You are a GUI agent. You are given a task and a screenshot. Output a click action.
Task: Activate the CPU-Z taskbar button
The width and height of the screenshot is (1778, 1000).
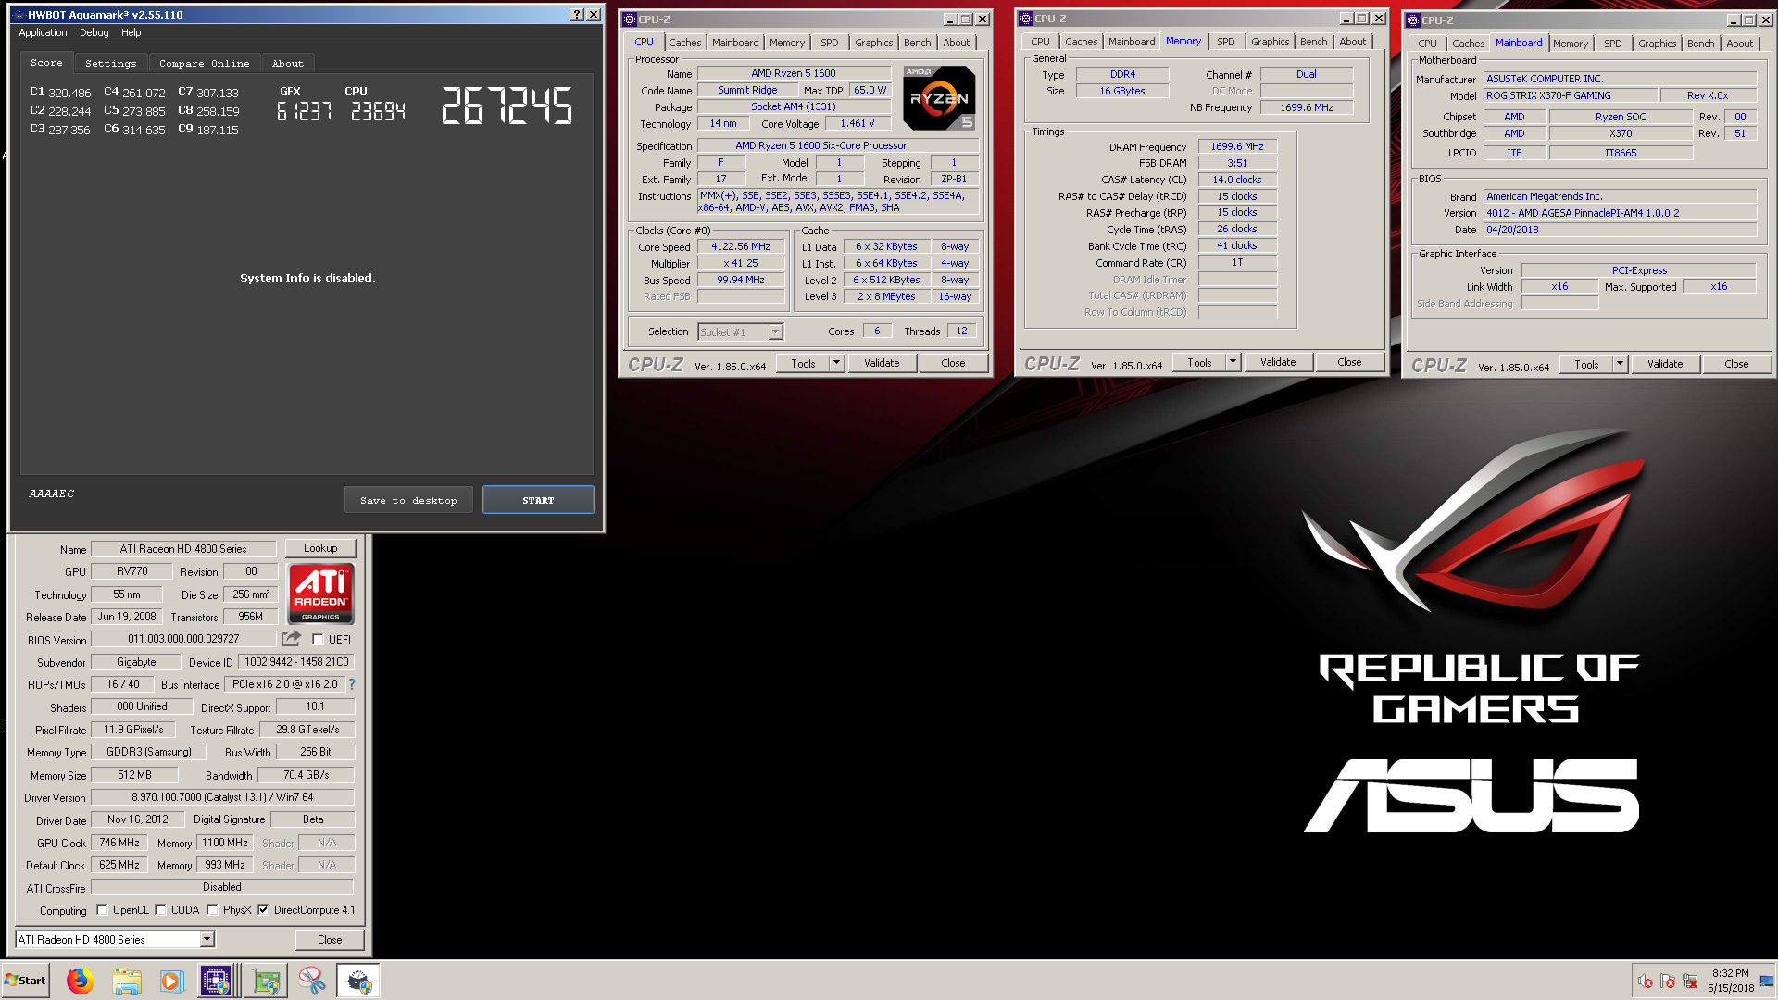coord(216,981)
